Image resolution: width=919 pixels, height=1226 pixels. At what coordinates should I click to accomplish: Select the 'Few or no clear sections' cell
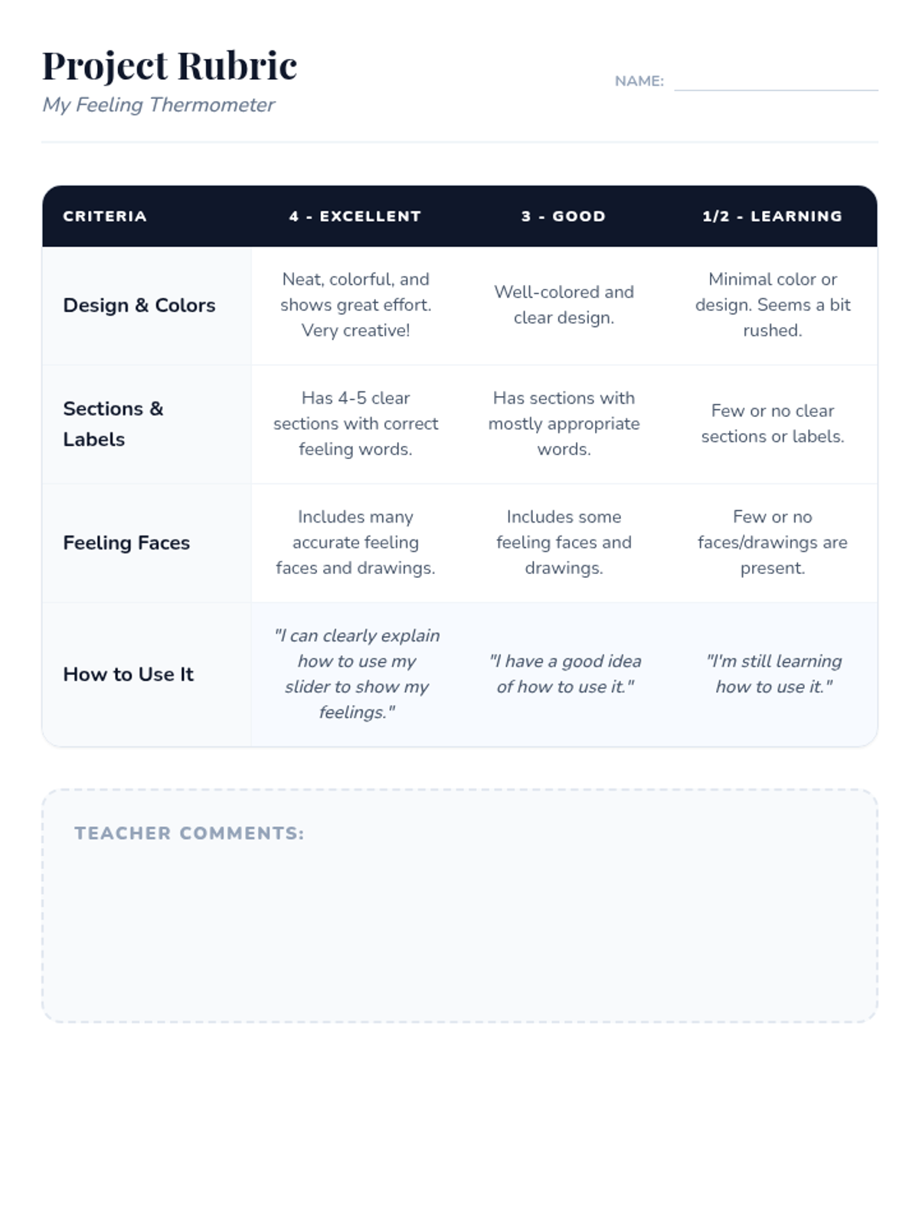click(772, 424)
